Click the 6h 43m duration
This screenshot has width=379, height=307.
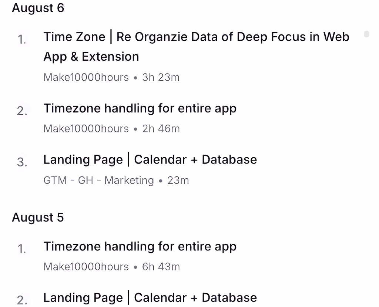click(x=161, y=267)
